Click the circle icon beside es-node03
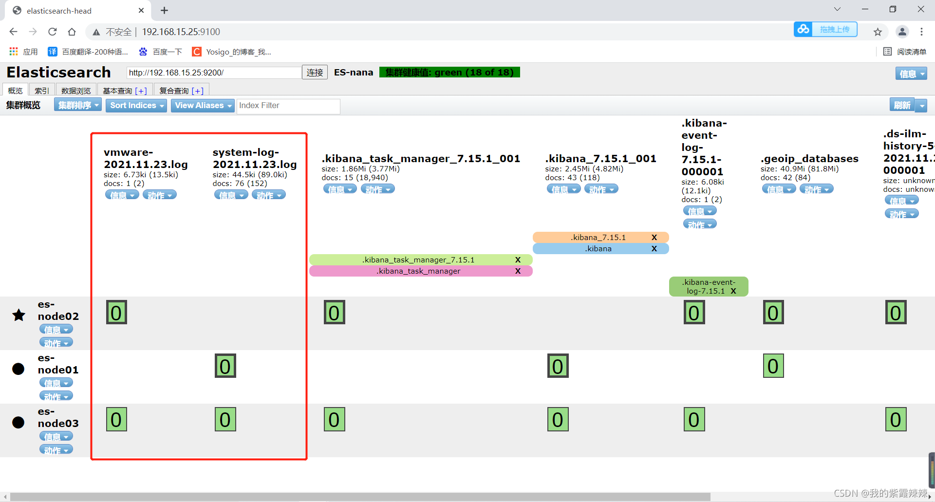Image resolution: width=935 pixels, height=502 pixels. pos(18,422)
